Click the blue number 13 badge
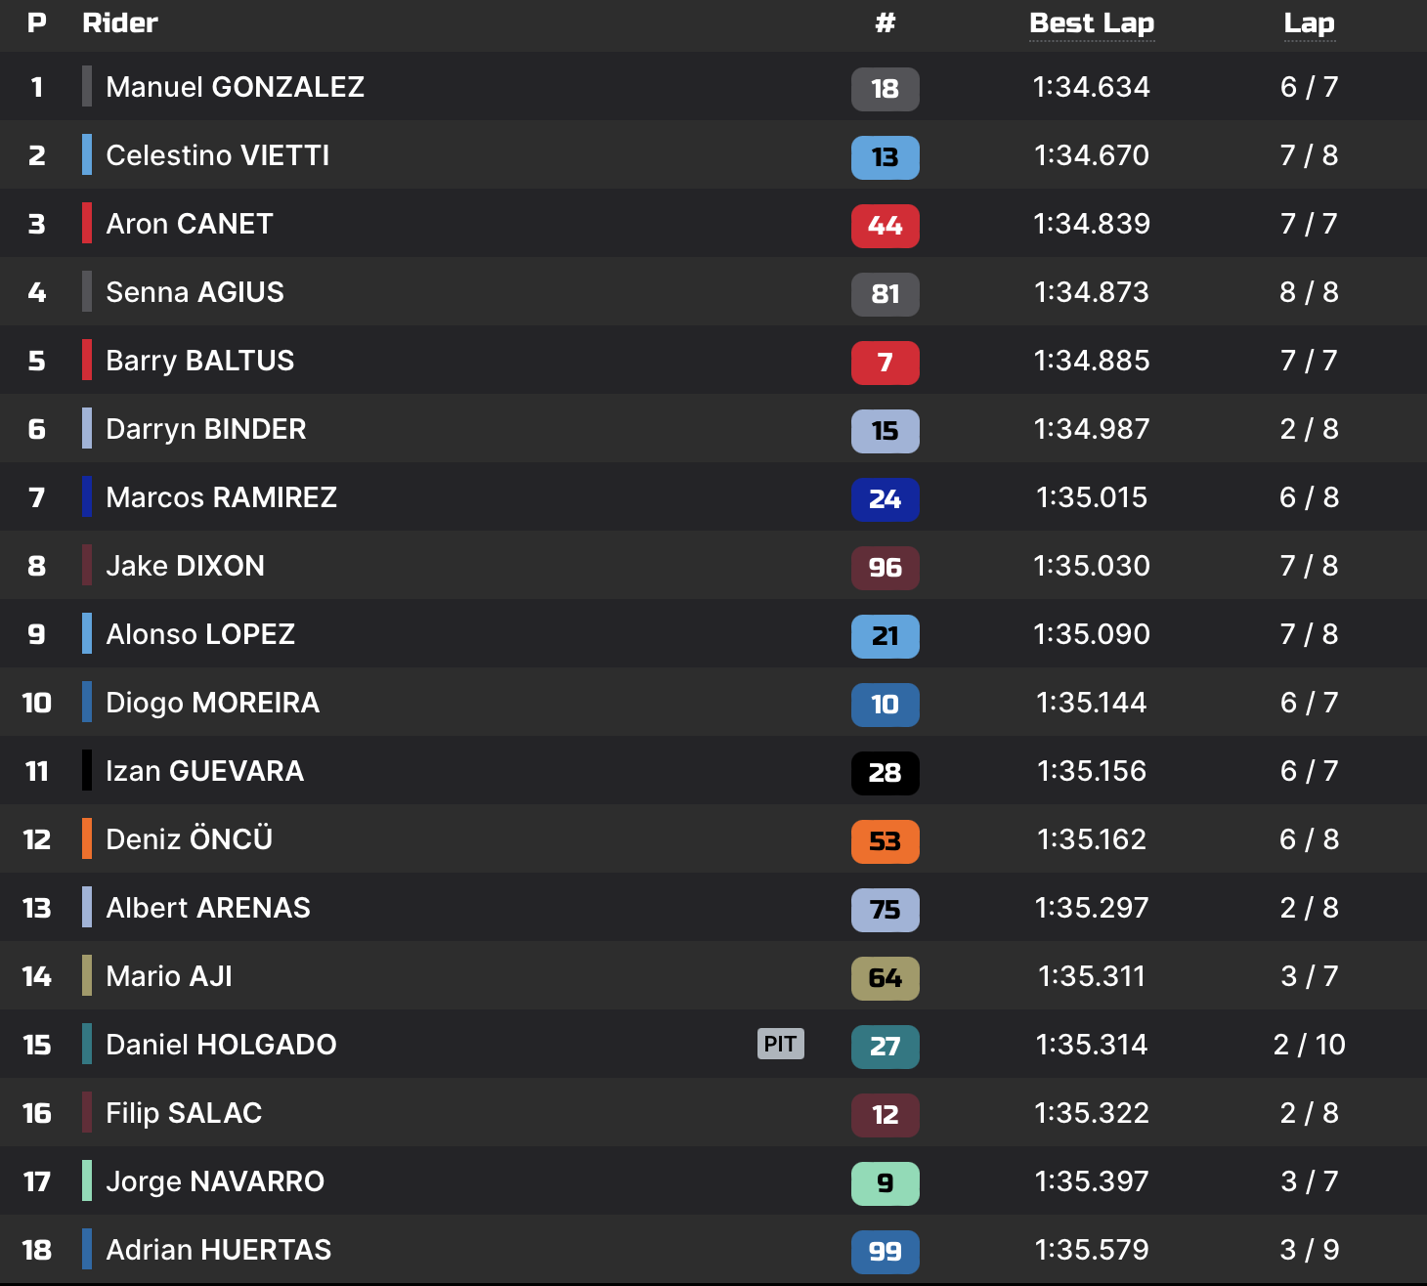Viewport: 1427px width, 1286px height. click(885, 157)
